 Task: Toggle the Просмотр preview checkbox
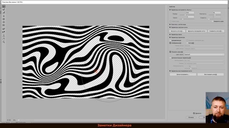click(194, 113)
